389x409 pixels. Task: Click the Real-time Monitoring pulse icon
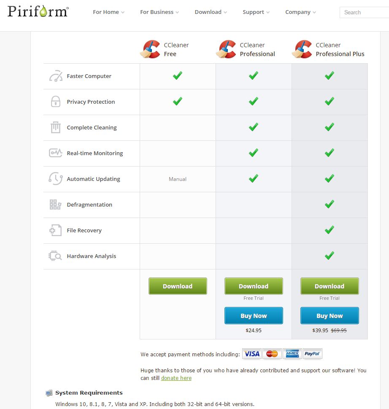(56, 153)
